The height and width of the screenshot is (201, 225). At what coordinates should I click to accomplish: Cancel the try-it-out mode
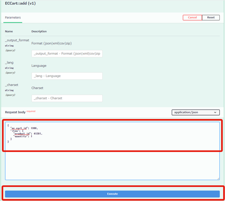pos(192,18)
